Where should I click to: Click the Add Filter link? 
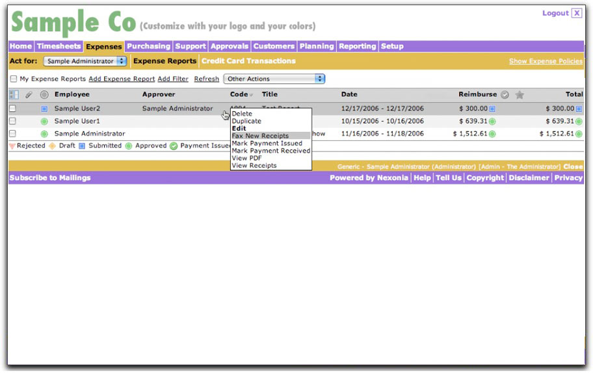click(173, 79)
